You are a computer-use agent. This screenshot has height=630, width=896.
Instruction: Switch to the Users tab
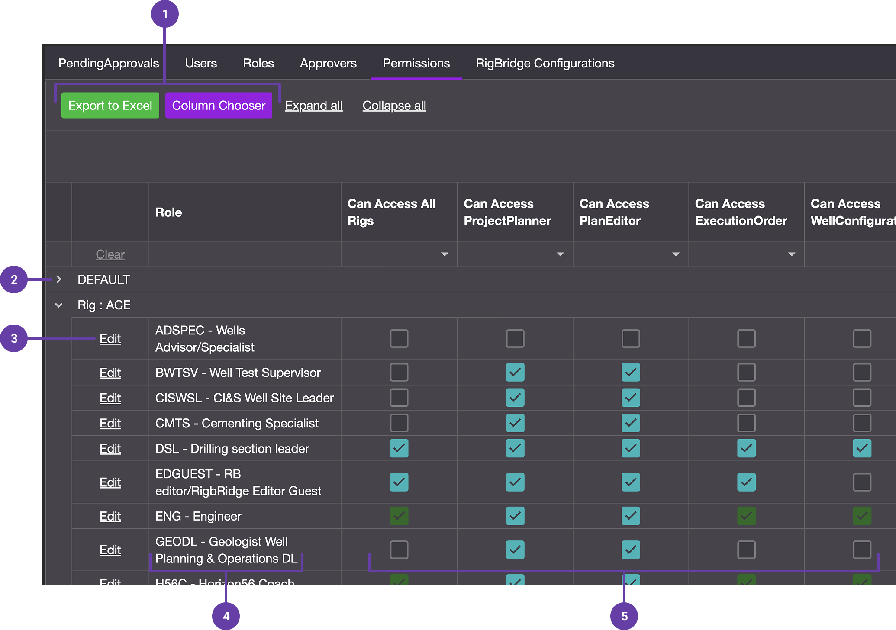pyautogui.click(x=201, y=63)
